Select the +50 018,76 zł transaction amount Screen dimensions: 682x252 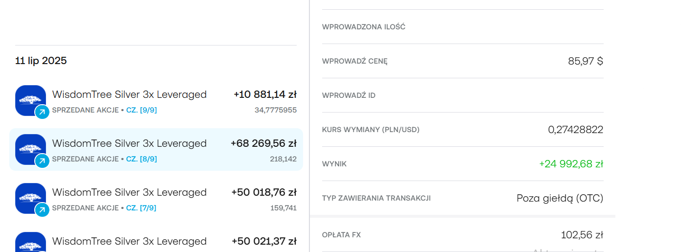tap(264, 192)
